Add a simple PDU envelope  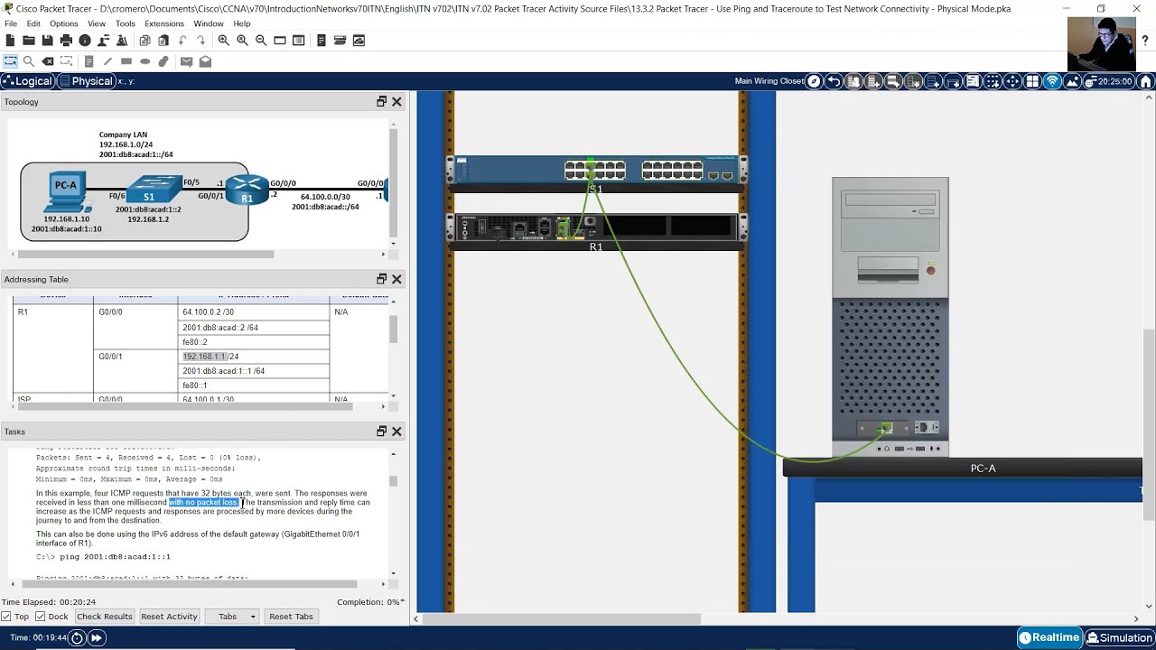pyautogui.click(x=186, y=61)
